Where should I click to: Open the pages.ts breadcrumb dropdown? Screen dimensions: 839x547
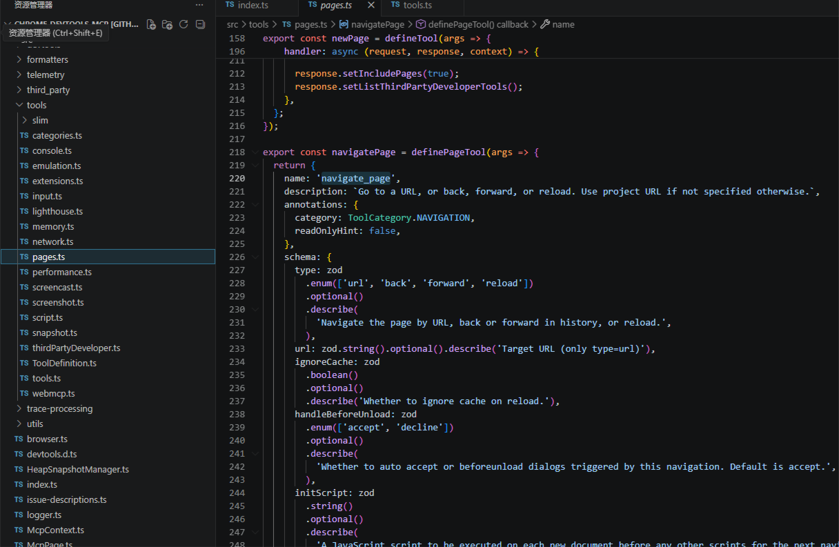click(x=304, y=25)
